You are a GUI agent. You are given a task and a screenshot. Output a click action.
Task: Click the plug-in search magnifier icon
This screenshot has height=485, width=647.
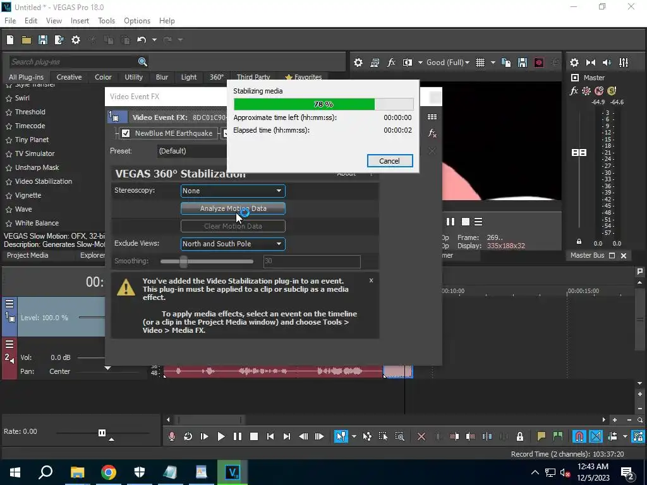[143, 62]
